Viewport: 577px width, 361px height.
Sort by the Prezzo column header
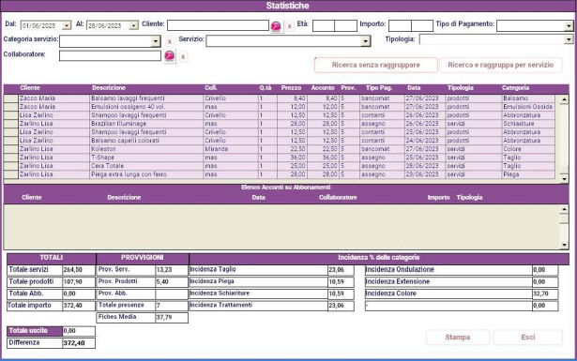291,88
